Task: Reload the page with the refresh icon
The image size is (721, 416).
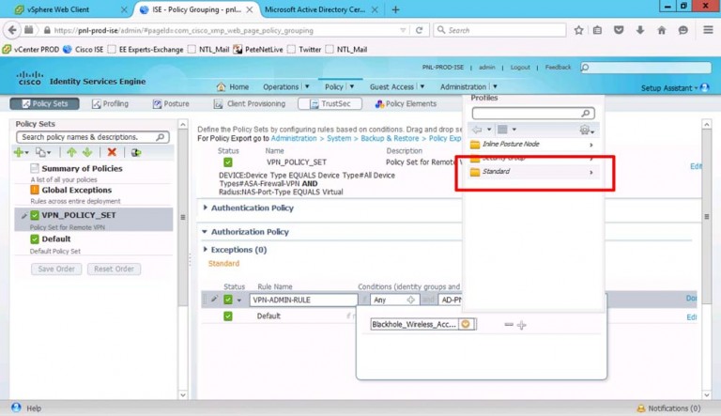Action: 419,30
